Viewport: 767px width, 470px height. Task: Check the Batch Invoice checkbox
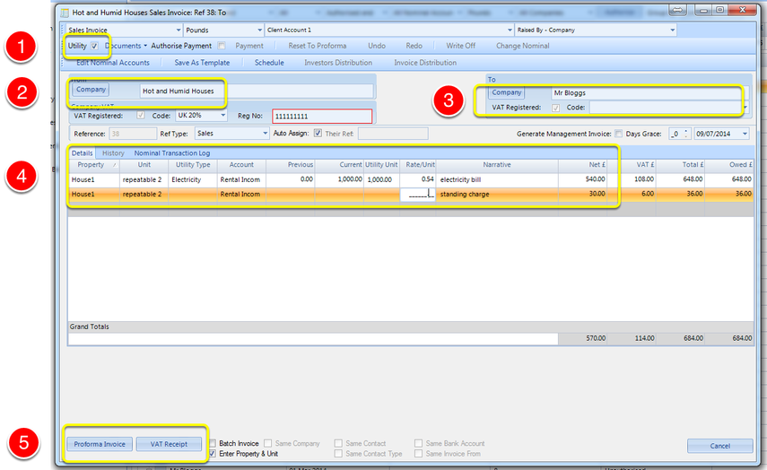coord(213,443)
